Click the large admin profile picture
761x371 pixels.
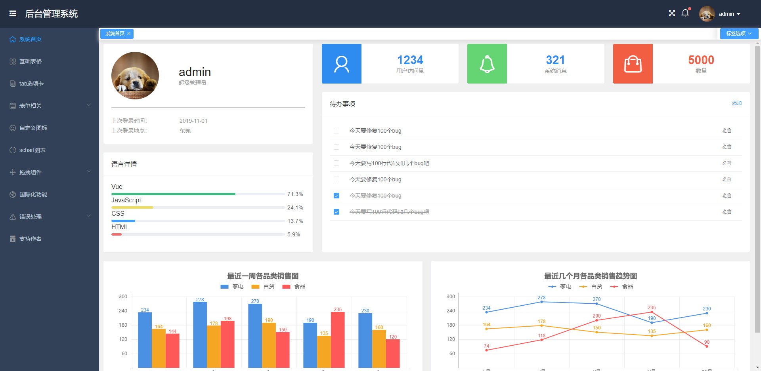135,76
